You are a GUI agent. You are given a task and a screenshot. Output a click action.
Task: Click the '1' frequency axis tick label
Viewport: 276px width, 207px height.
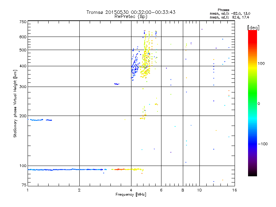click(28, 190)
